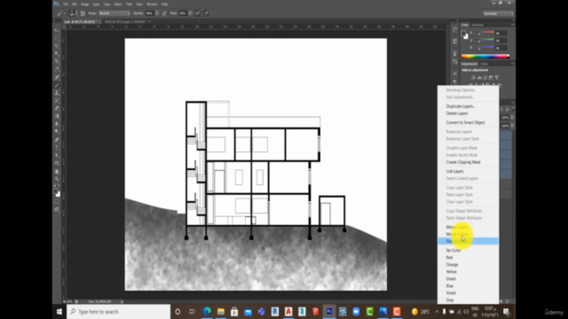Open the brush blending Mode dropdown
568x319 pixels.
114,13
